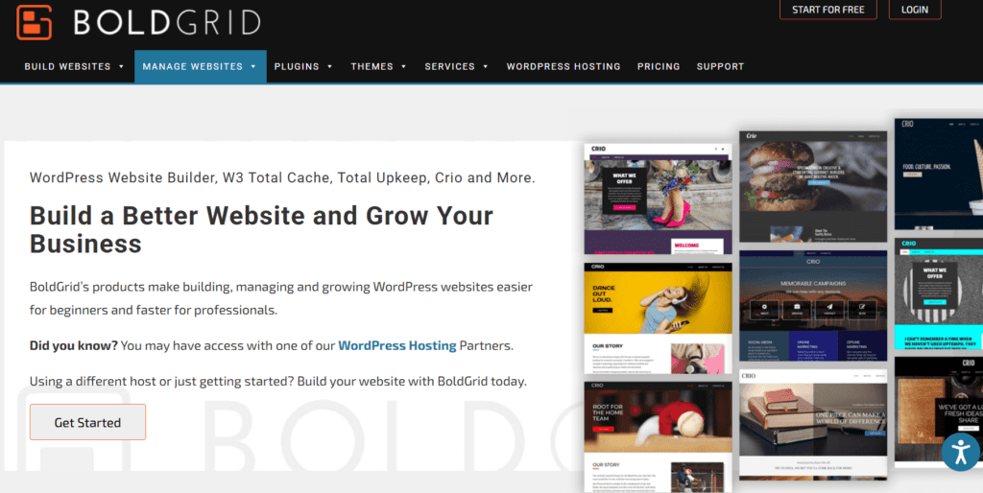Click the 'Build a Better Website' heading
The width and height of the screenshot is (983, 493).
point(261,229)
